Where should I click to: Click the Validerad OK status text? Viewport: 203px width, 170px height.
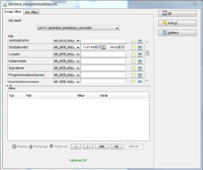pyautogui.click(x=78, y=160)
